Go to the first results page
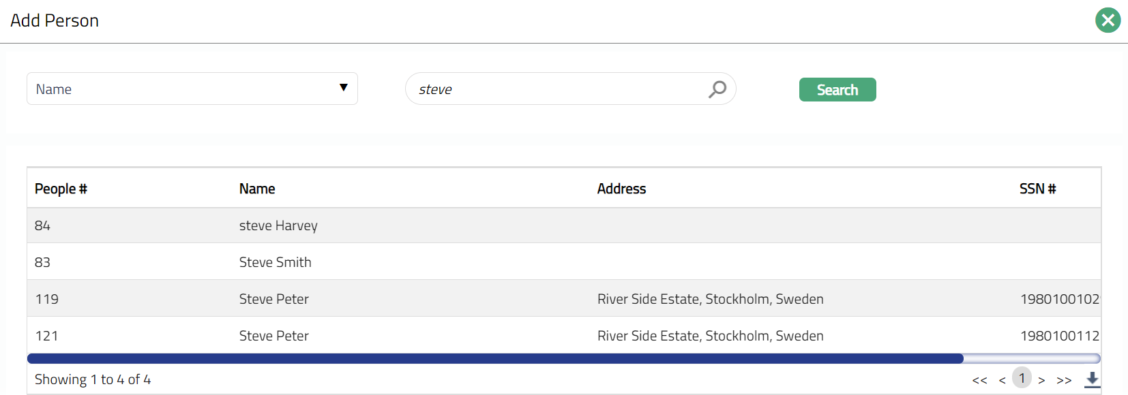Viewport: 1128px width, 395px height. (979, 380)
